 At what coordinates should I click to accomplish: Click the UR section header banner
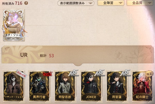point(77,55)
